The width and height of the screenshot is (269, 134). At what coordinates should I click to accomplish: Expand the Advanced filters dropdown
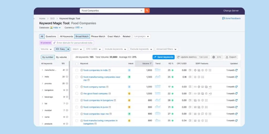(x=166, y=49)
